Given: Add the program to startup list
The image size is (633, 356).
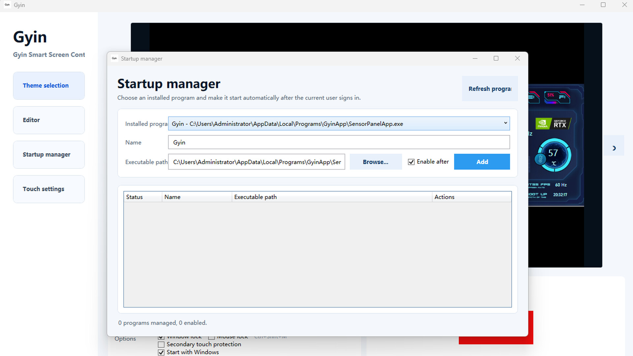Looking at the screenshot, I should pos(482,162).
